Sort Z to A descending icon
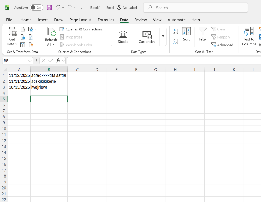 (176, 41)
